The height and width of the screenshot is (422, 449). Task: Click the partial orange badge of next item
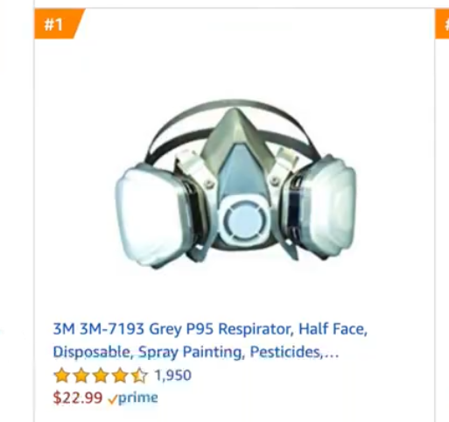click(x=442, y=24)
